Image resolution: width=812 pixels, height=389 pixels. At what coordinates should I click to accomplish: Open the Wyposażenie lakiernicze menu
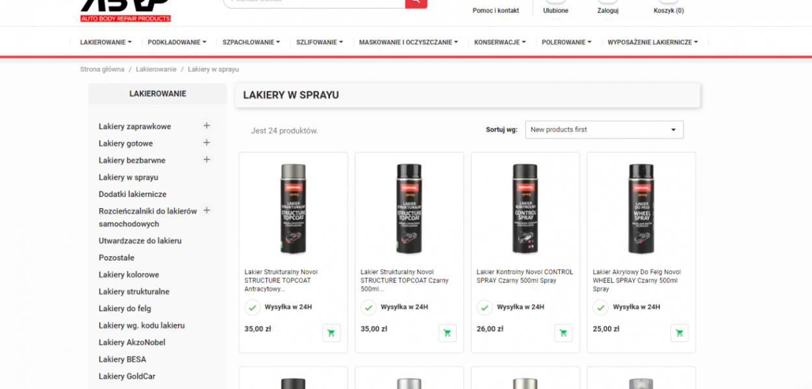(653, 42)
